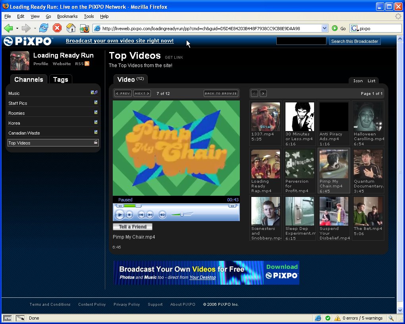The width and height of the screenshot is (405, 324).
Task: Open the Help menu
Action: coord(104,16)
